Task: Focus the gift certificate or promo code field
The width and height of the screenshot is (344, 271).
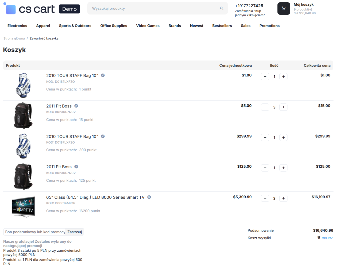Action: click(x=34, y=232)
